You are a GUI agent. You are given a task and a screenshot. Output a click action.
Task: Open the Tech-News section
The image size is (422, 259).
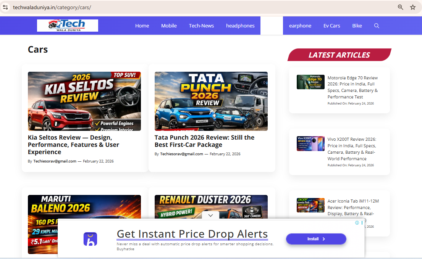tap(201, 26)
